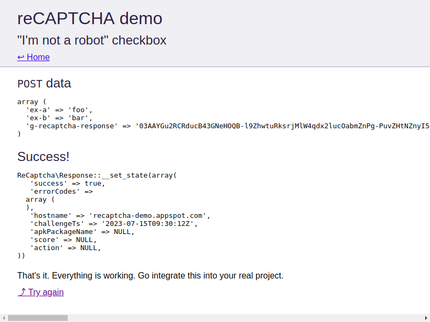430x322 pixels.
Task: Click the hostname recaptcha-demo.appspot.com line
Action: [120, 216]
